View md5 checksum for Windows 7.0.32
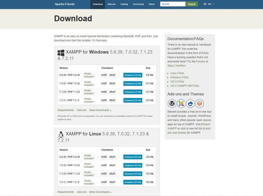The width and height of the screenshot is (263, 196). (x=104, y=83)
